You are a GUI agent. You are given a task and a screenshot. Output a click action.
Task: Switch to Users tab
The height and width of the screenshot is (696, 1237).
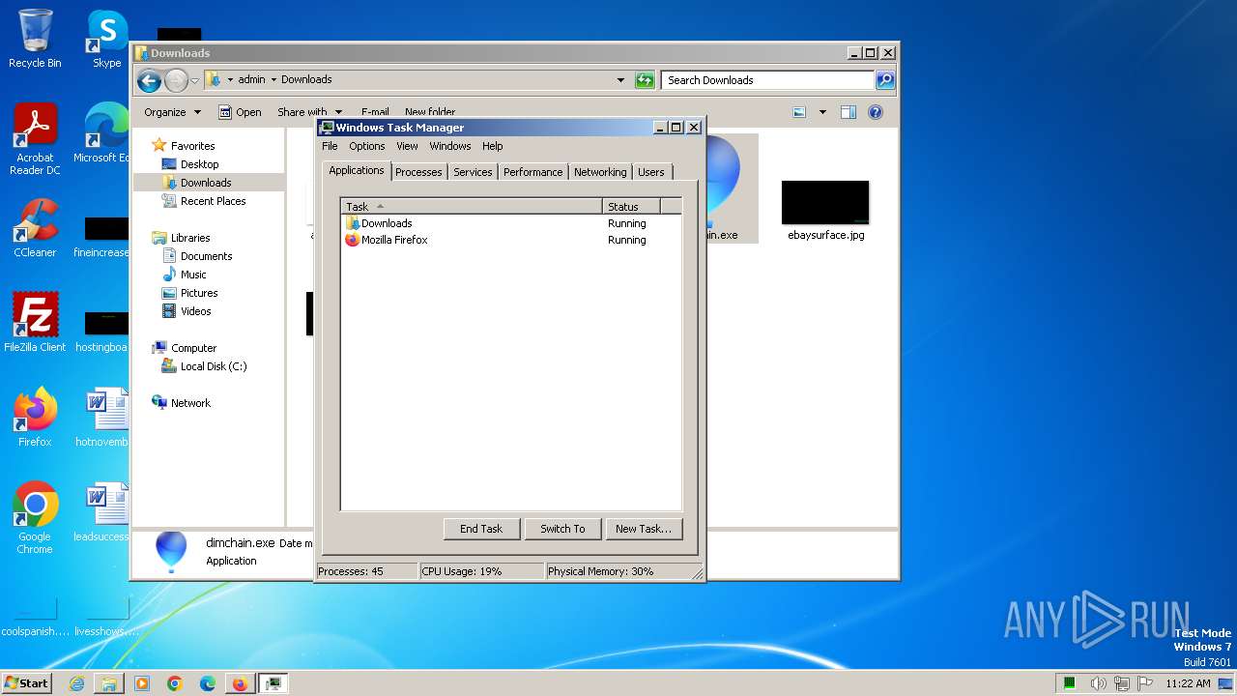tap(651, 172)
